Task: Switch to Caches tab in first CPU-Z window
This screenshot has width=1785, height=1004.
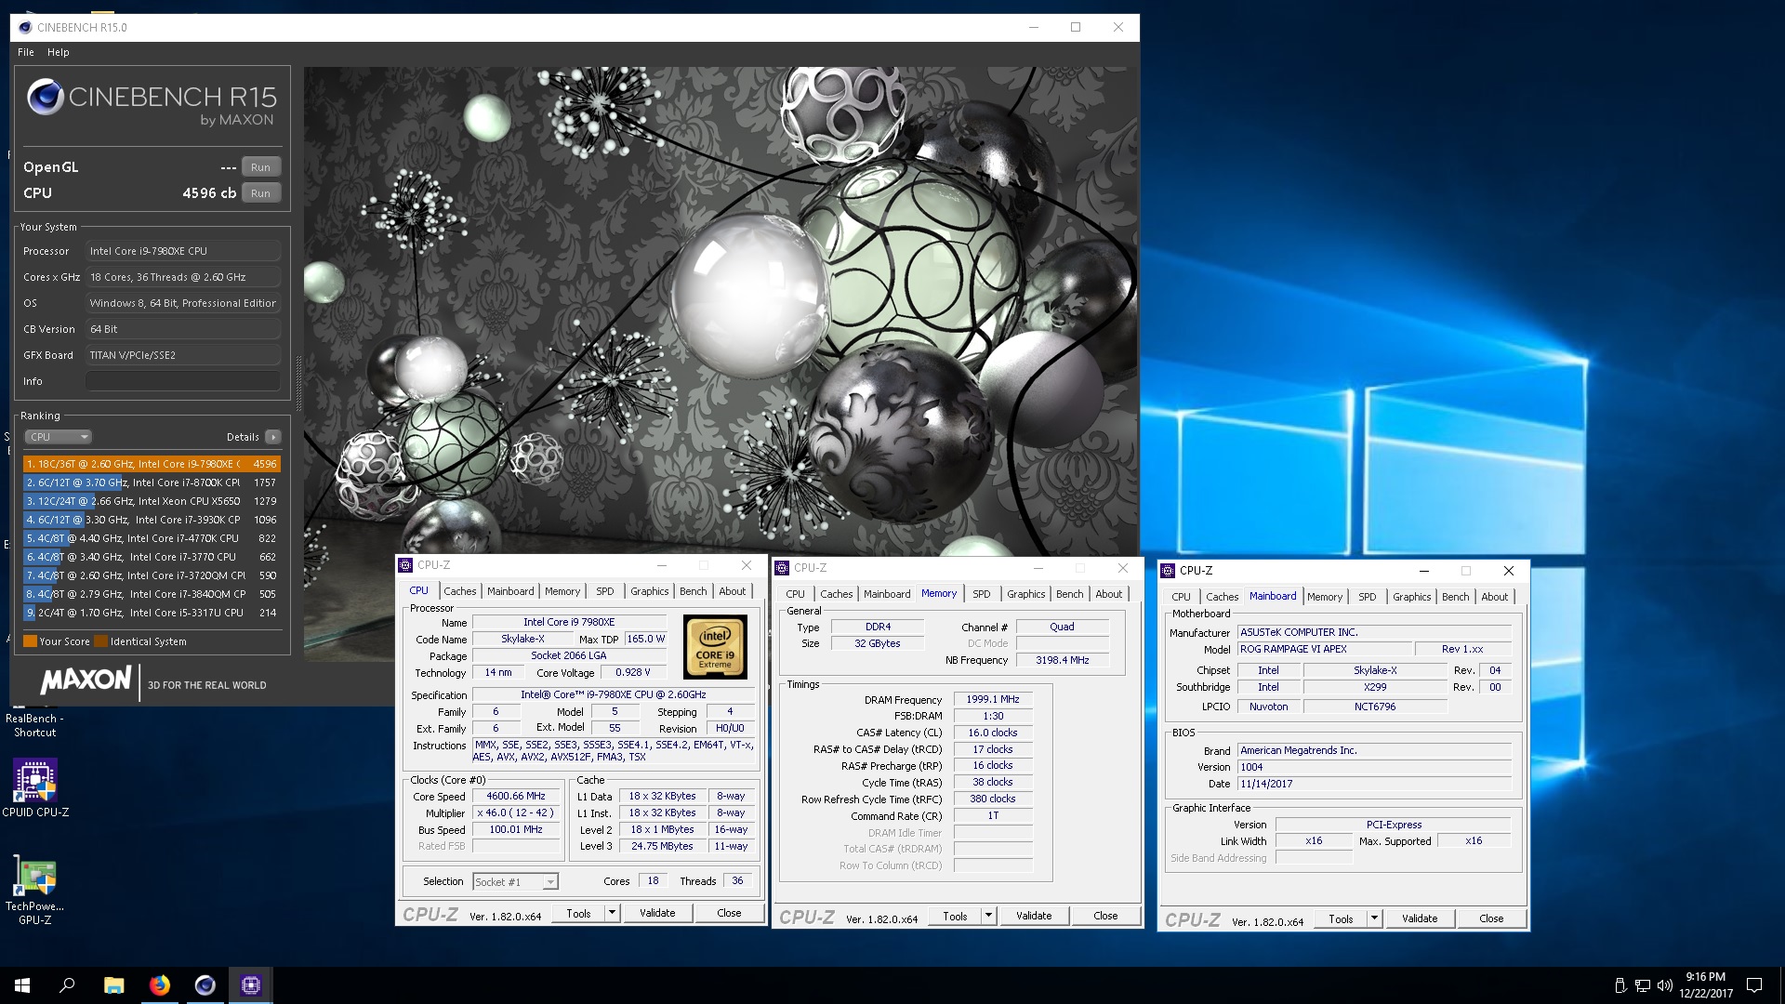Action: point(459,591)
